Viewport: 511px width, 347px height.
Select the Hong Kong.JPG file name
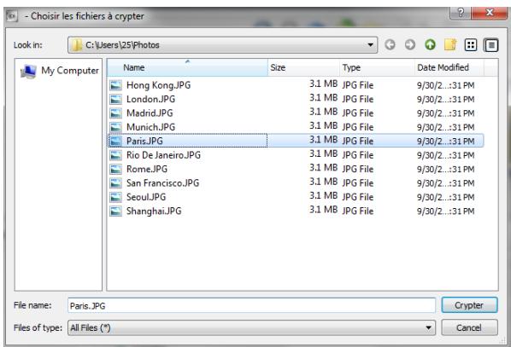tap(158, 85)
